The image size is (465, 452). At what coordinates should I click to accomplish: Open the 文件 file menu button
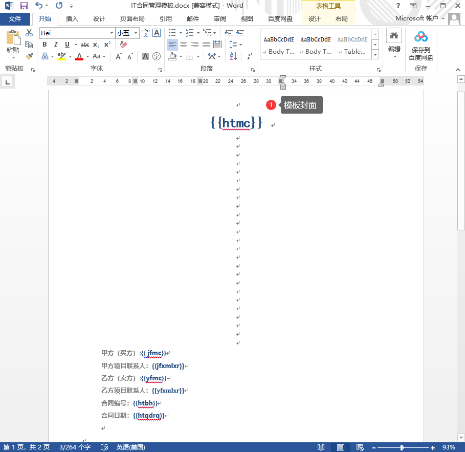(x=15, y=19)
